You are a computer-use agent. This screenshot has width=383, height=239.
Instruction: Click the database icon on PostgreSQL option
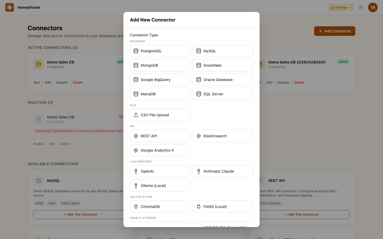pyautogui.click(x=136, y=51)
